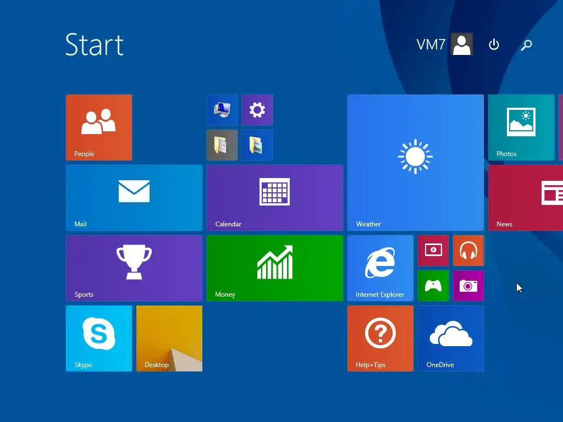Open the Photos tile

coord(521,127)
